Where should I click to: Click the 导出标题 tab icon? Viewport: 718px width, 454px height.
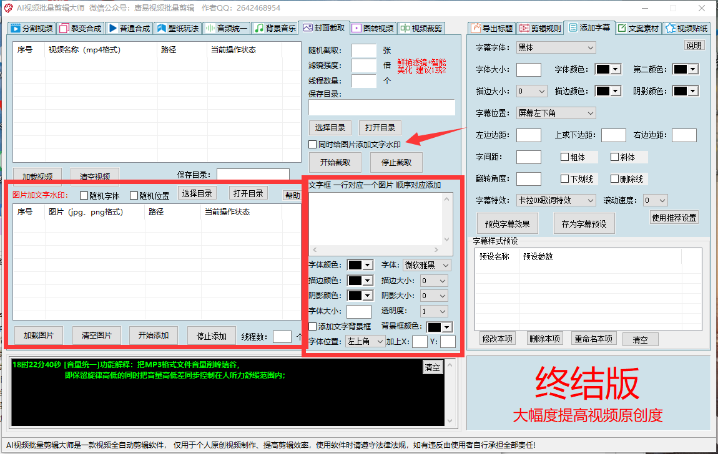[x=476, y=28]
